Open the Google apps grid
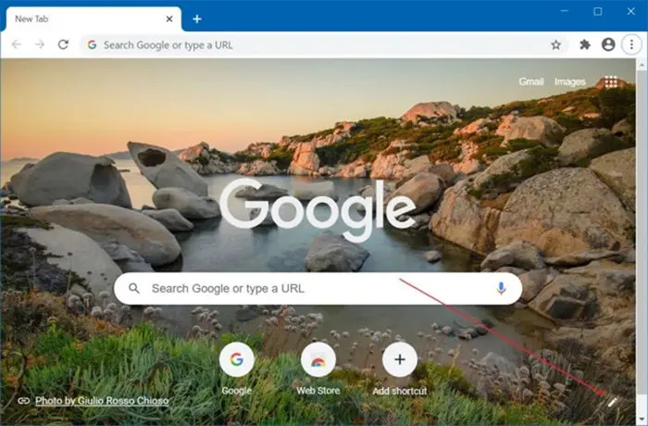Viewport: 648px width, 426px height. click(611, 81)
